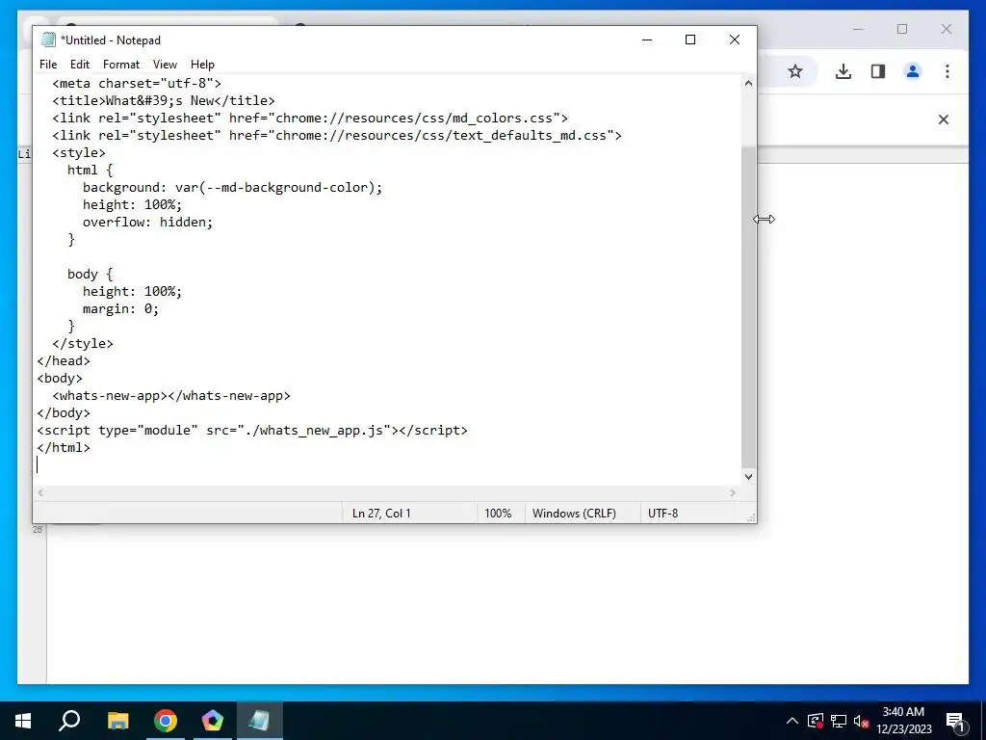
Task: Open the Help menu in Notepad
Action: 202,65
